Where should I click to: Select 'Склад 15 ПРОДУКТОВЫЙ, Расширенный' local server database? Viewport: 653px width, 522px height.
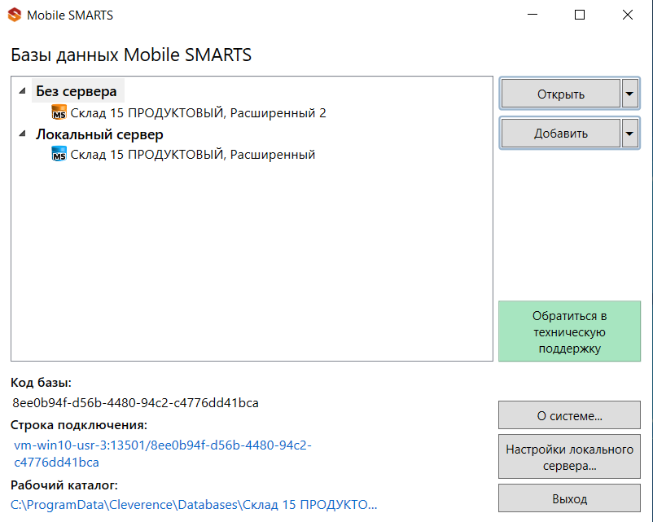pyautogui.click(x=192, y=154)
